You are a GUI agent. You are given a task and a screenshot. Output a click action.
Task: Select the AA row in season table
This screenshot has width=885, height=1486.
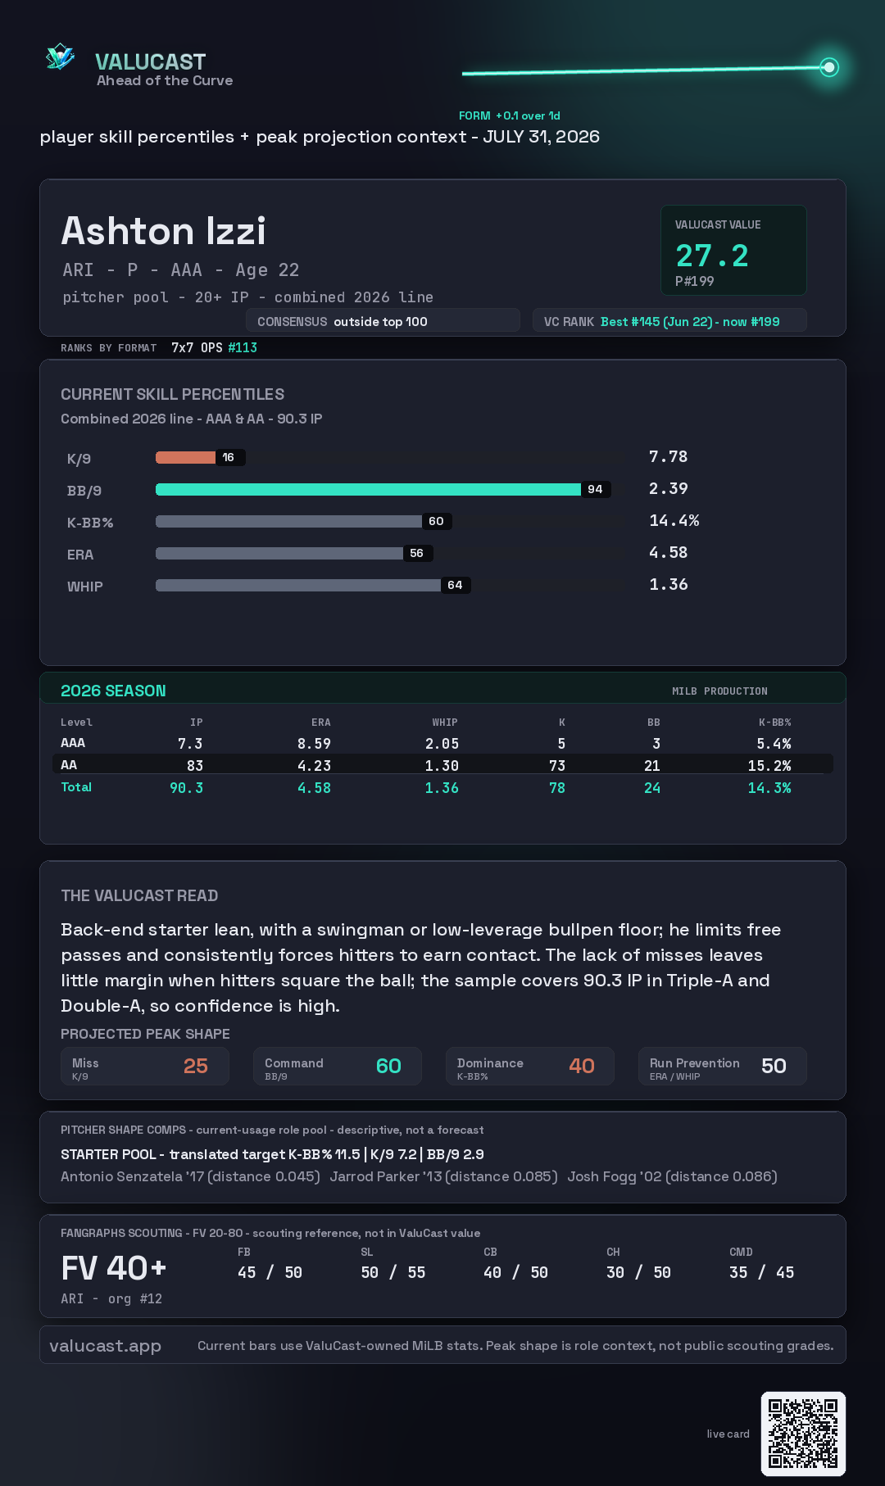point(442,764)
